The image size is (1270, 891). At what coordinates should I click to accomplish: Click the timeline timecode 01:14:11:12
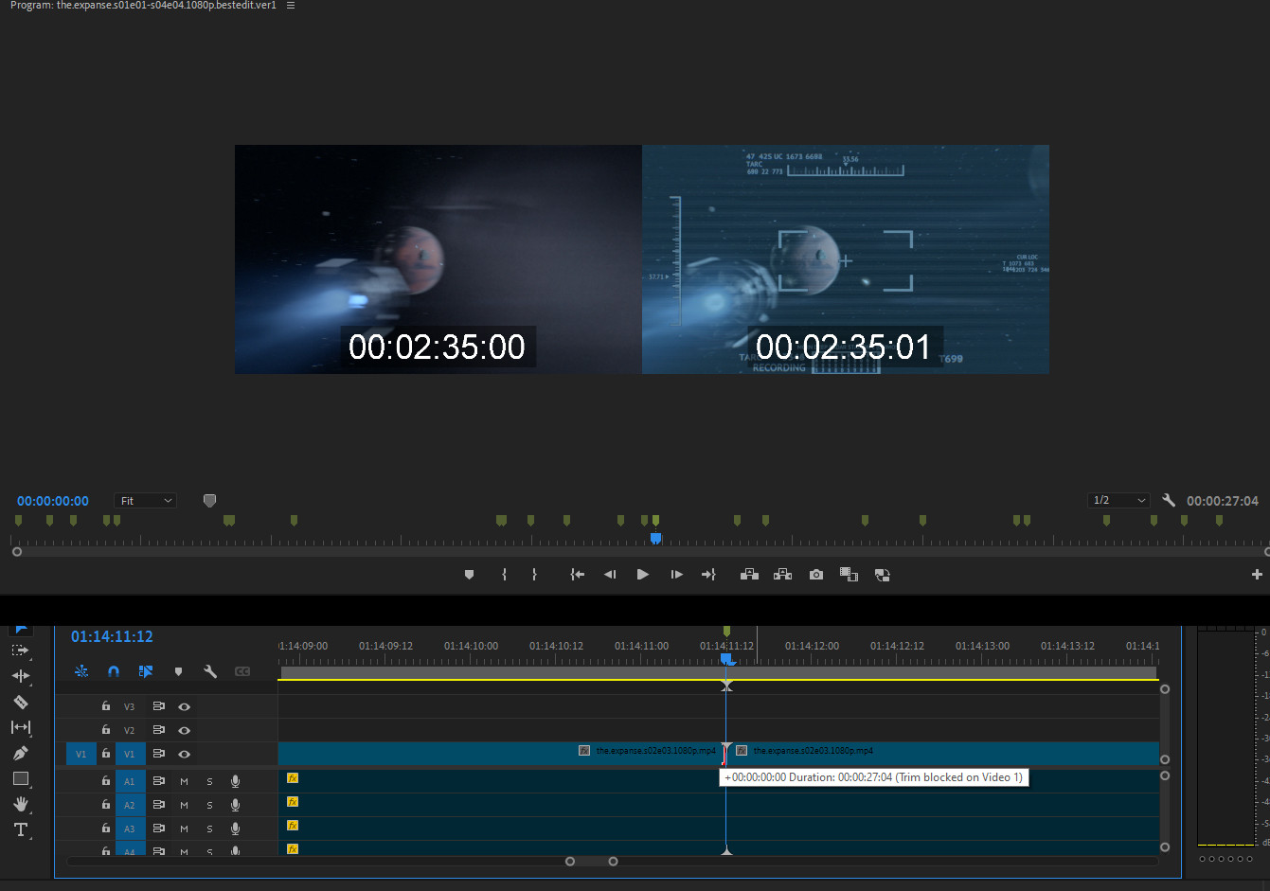click(112, 637)
